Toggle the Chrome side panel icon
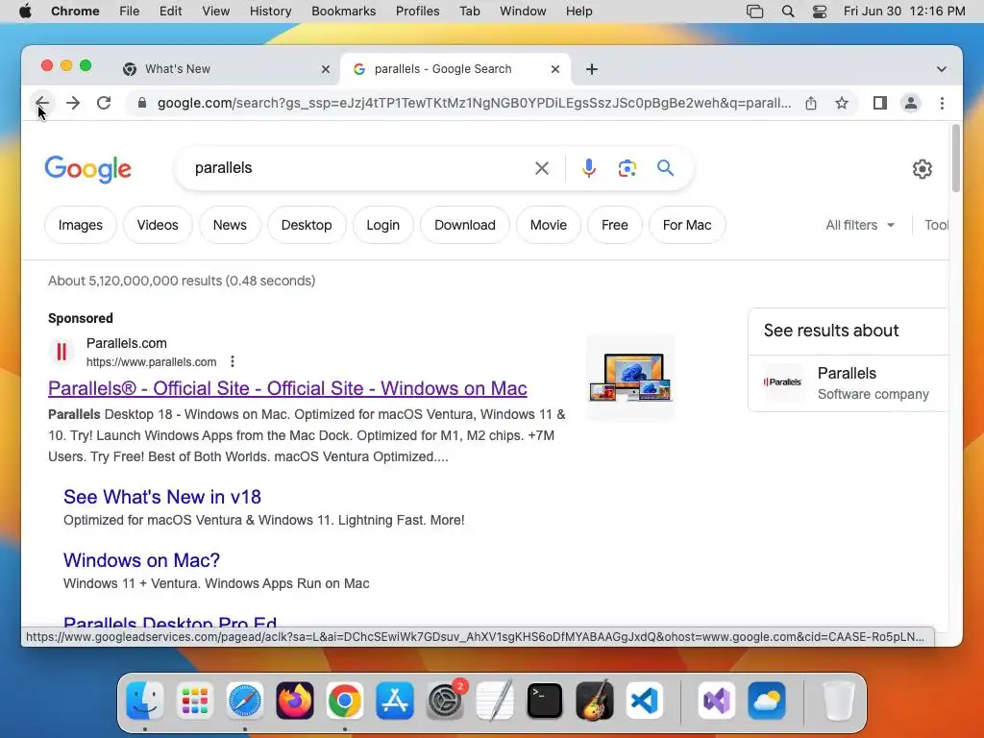Viewport: 984px width, 738px height. (x=880, y=103)
